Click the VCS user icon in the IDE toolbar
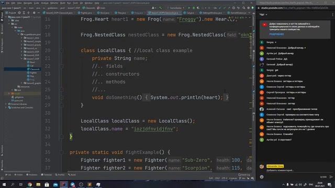335x188 pixels. tap(153, 8)
